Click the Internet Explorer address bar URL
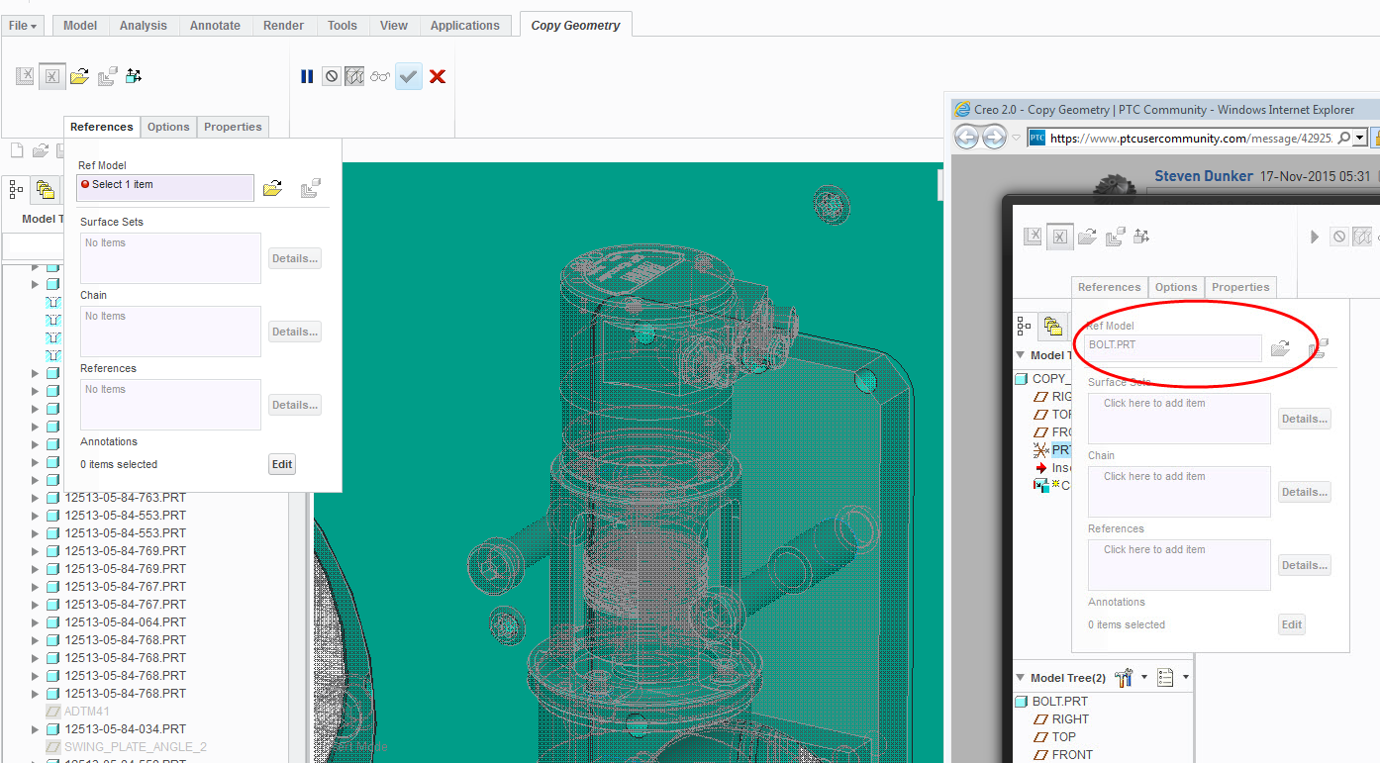 point(1192,138)
